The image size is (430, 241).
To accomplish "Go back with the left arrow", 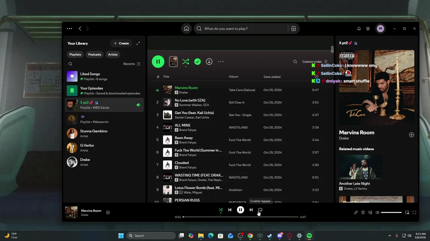I will click(x=80, y=29).
